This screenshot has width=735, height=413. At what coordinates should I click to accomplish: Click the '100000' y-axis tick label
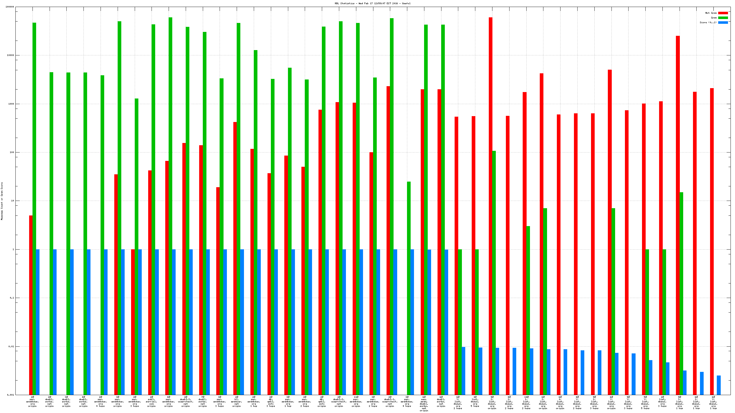10,7
